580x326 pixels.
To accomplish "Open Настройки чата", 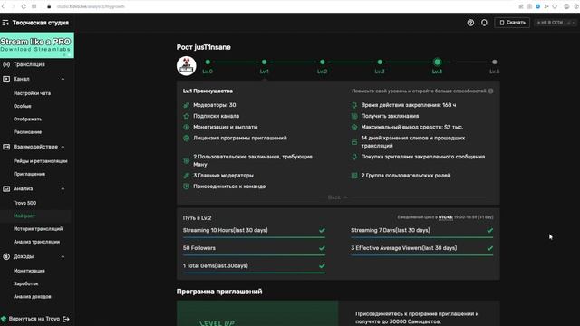I will point(33,93).
